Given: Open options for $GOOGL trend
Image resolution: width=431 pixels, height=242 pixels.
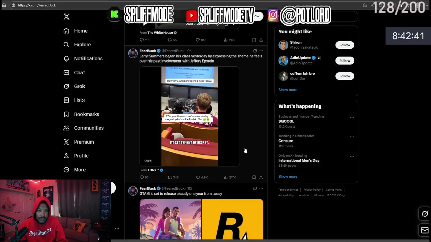Looking at the screenshot, I should click(352, 117).
